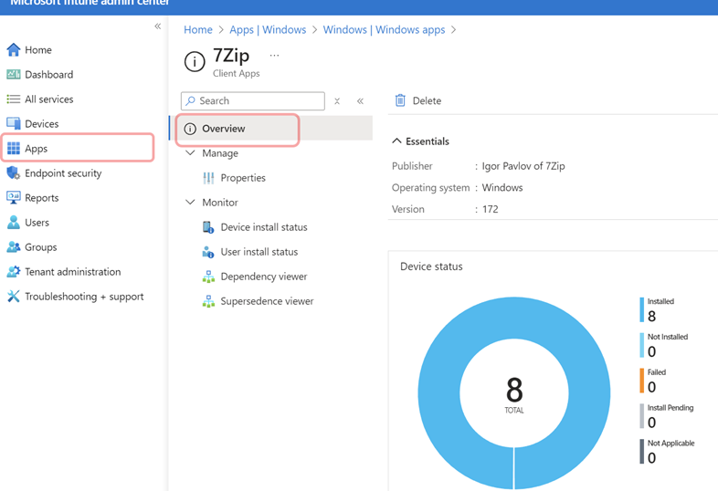Open the ellipsis menu next to 7Zip

[x=274, y=56]
